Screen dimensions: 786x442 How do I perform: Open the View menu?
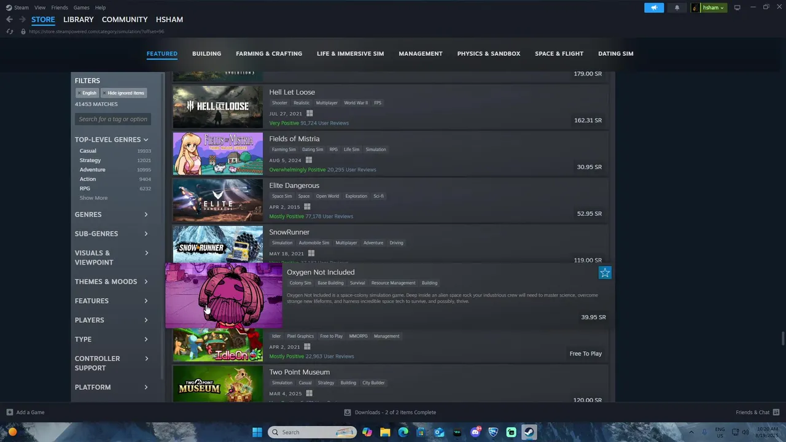(x=40, y=7)
